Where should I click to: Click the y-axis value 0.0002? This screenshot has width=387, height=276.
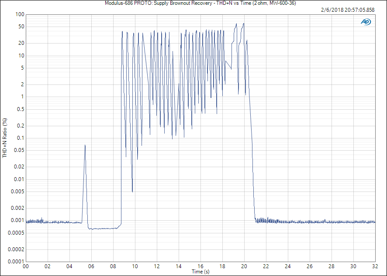click(16, 249)
